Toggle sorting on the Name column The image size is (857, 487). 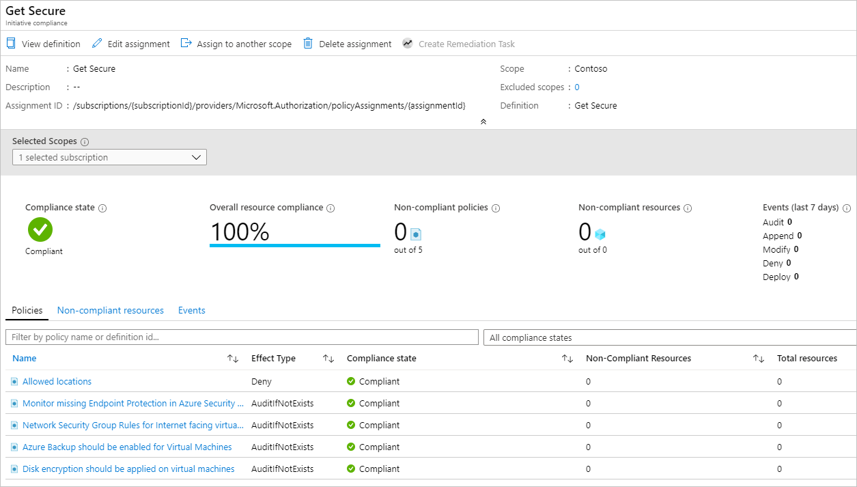point(233,358)
